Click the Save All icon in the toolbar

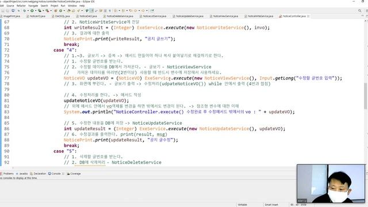pyautogui.click(x=7, y=10)
